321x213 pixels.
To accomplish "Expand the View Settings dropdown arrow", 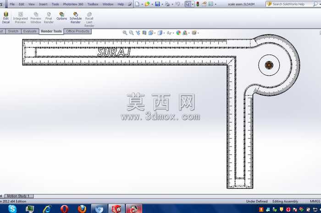I will coord(198,33).
